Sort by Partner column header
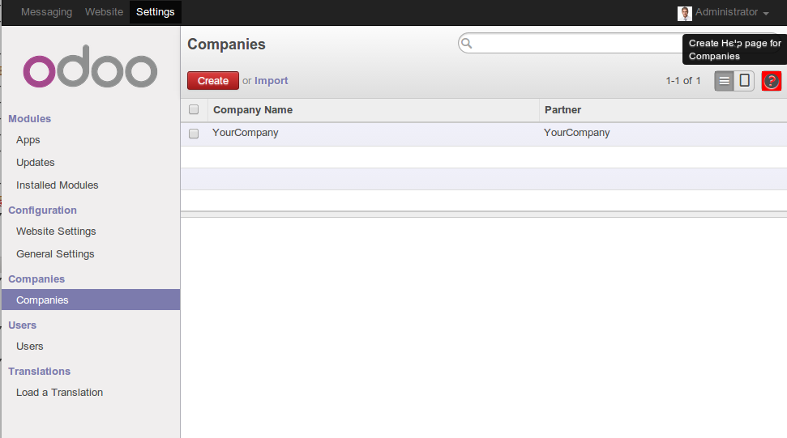 click(562, 110)
